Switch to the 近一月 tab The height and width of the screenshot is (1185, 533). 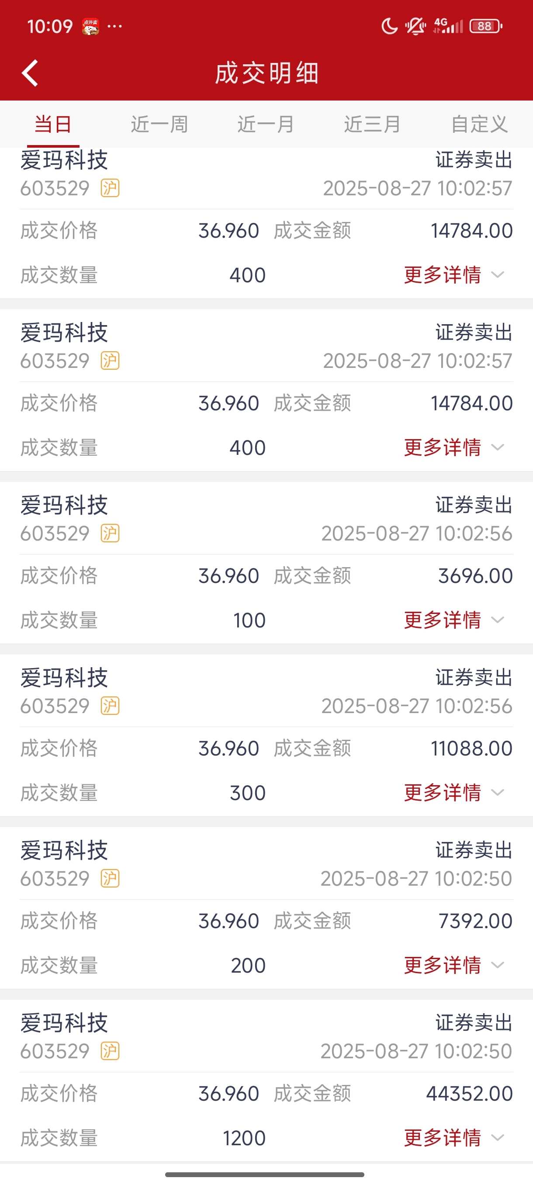pyautogui.click(x=266, y=124)
